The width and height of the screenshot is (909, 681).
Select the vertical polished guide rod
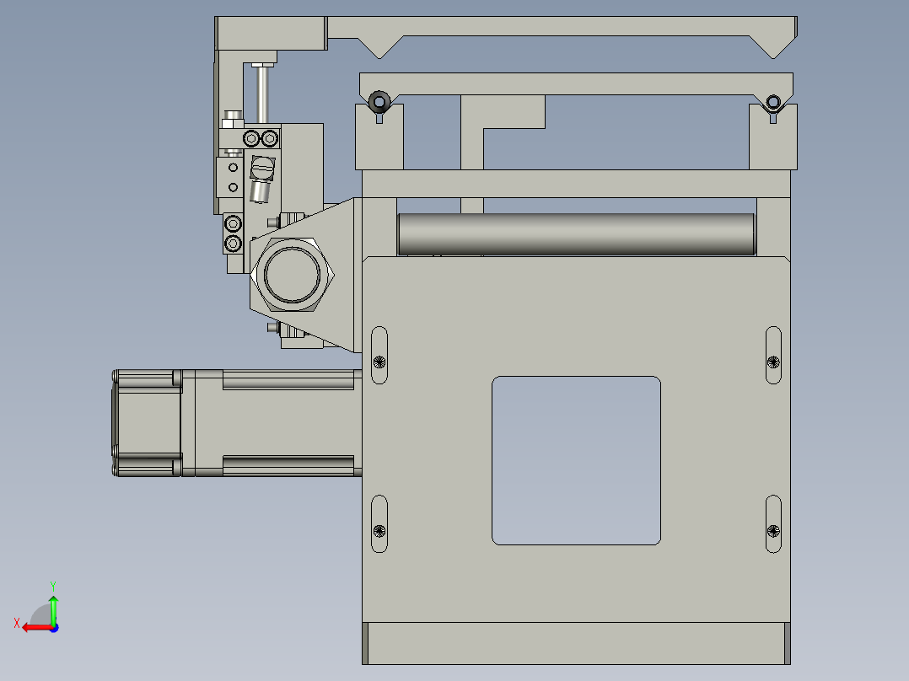pyautogui.click(x=262, y=94)
